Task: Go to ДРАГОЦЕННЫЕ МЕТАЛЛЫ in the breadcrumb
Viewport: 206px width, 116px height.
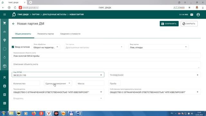Action: (54, 15)
